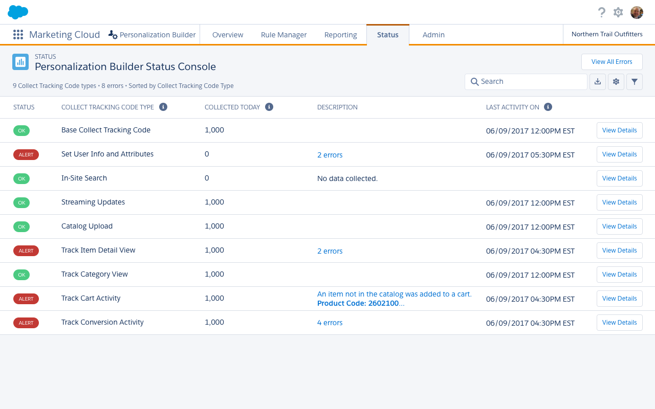Open the Northern Trail Outfitters account switcher

(x=607, y=34)
